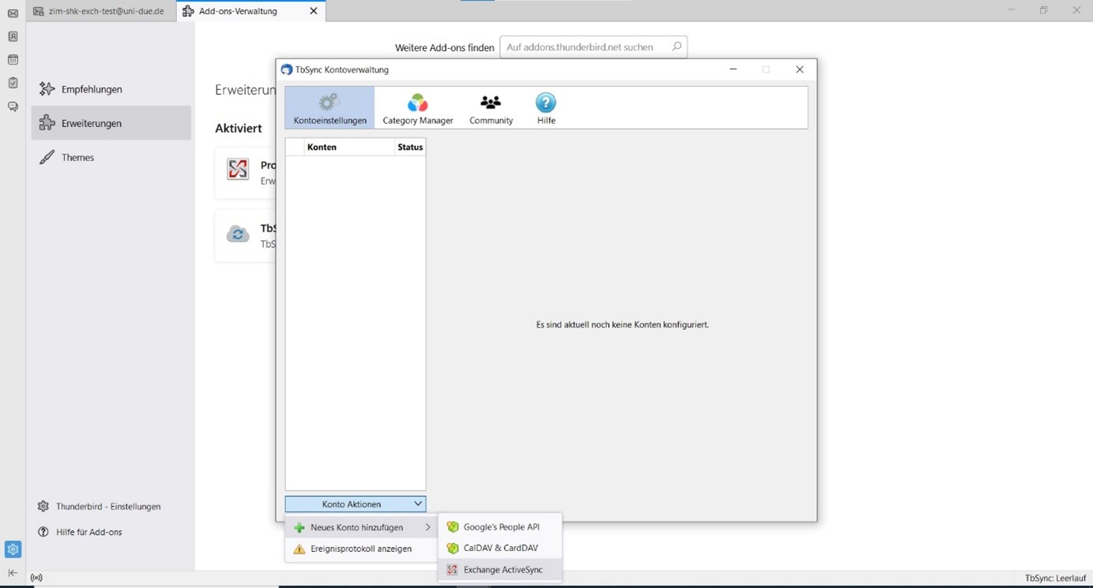Image resolution: width=1093 pixels, height=588 pixels.
Task: Collapse the spaces toolbar with arrow icon
Action: pos(13,573)
